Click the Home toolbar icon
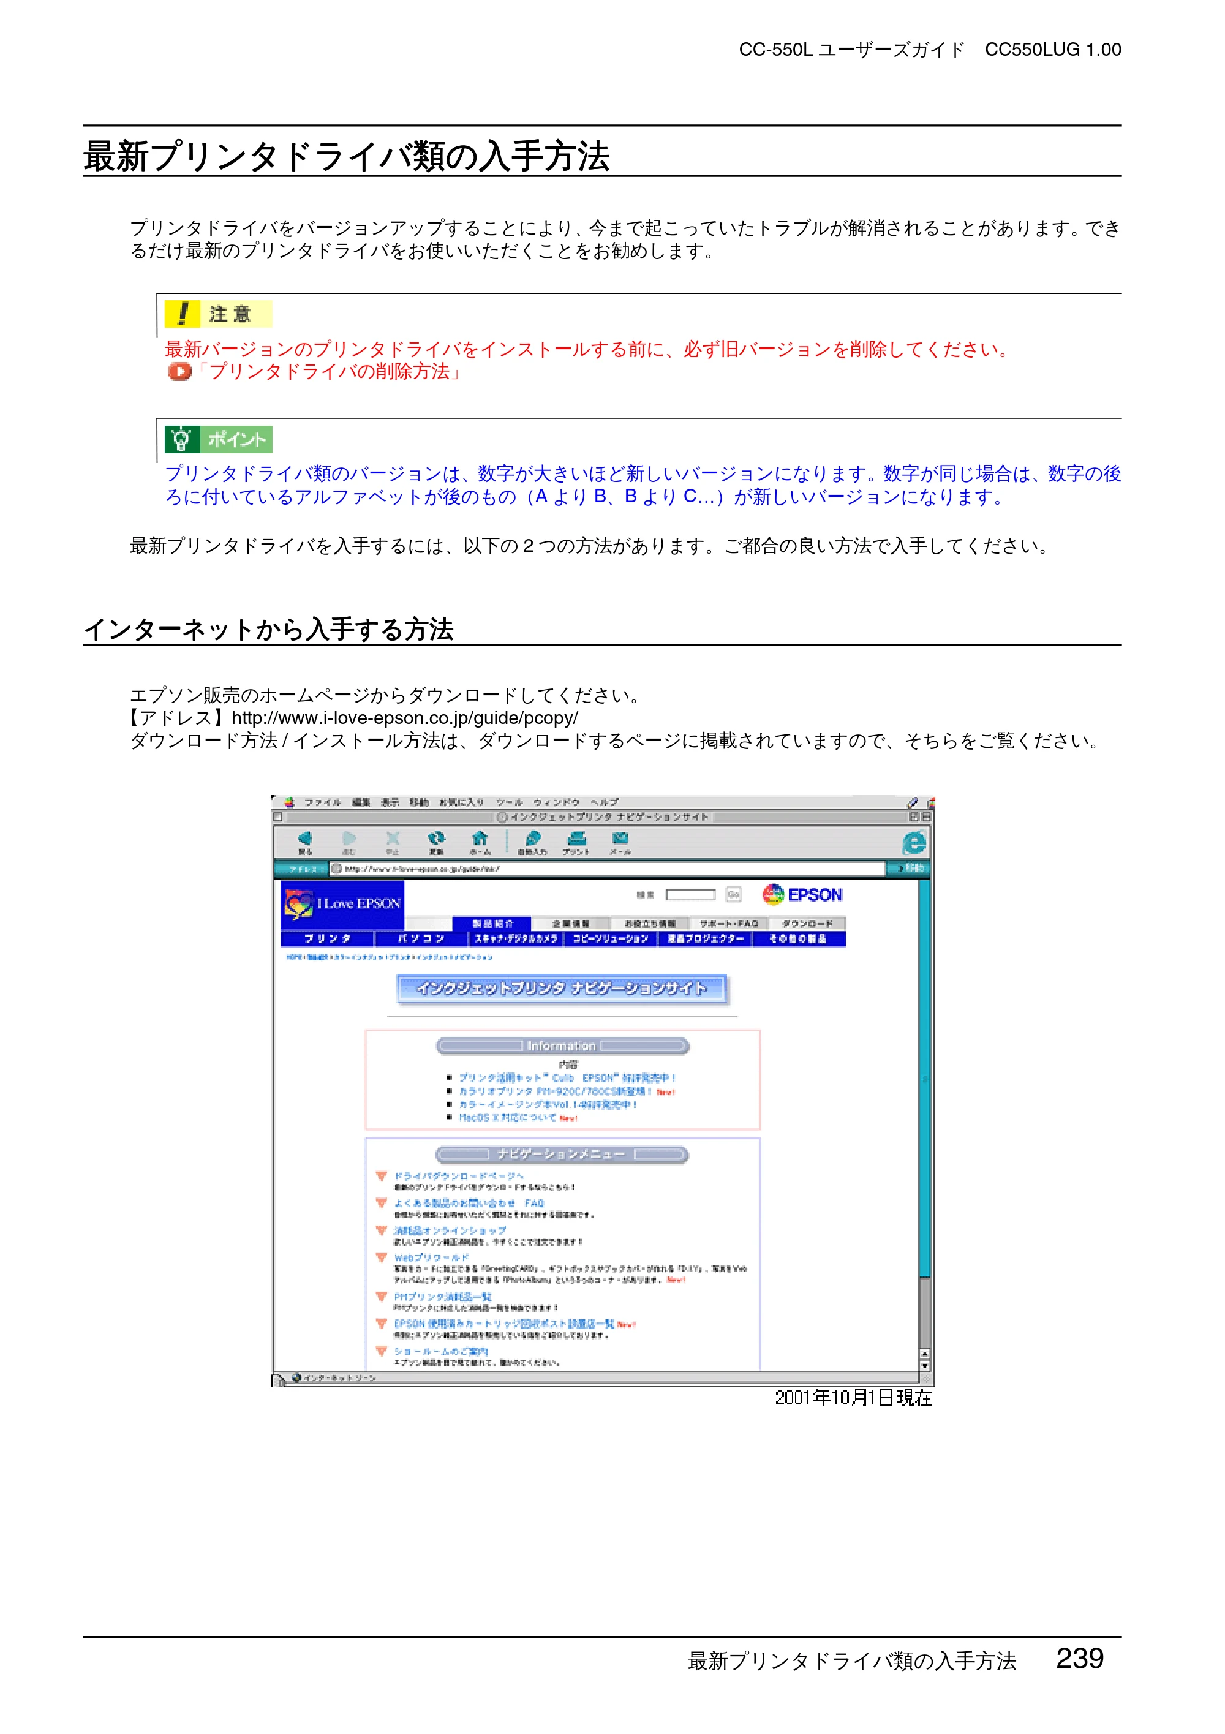The height and width of the screenshot is (1734, 1225). (480, 839)
